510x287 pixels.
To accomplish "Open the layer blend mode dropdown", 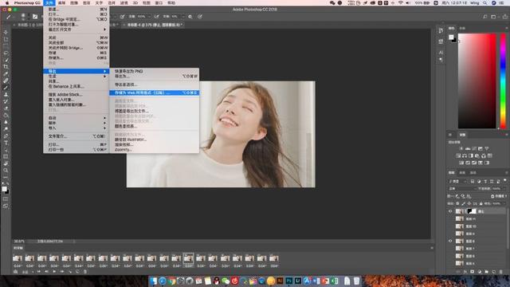I will [x=461, y=189].
